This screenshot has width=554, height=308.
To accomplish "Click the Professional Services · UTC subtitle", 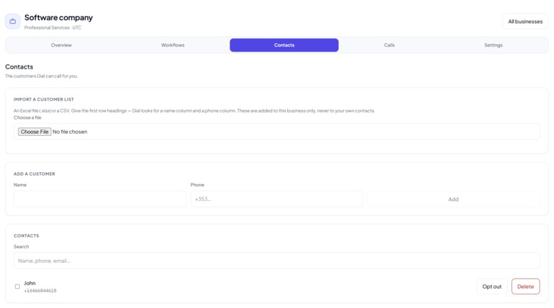I will coord(53,27).
